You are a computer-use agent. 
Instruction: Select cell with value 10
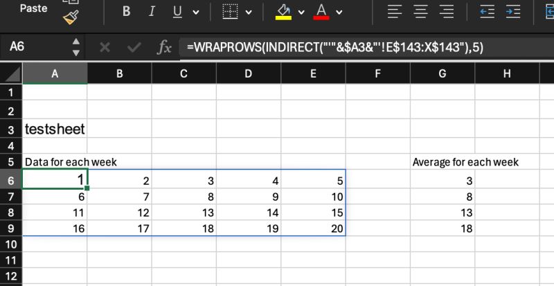click(313, 197)
